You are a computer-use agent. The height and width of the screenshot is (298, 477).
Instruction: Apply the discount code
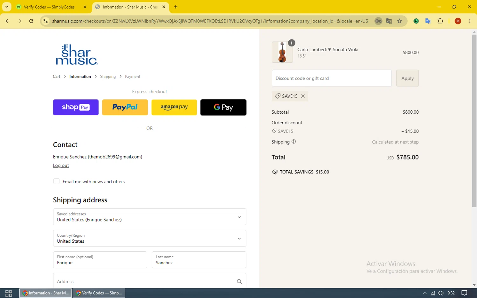pos(407,78)
